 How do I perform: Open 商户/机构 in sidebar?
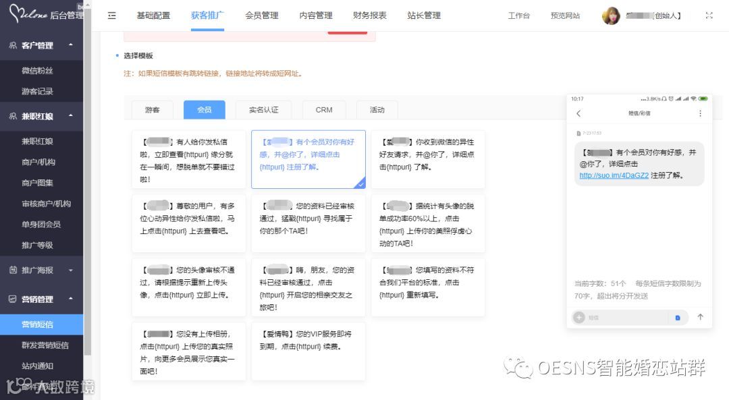(x=38, y=162)
